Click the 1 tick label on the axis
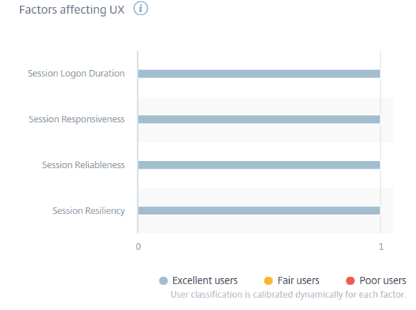 click(x=380, y=247)
